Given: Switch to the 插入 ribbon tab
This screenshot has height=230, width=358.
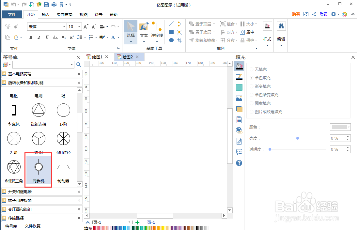Looking at the screenshot, I should 45,14.
